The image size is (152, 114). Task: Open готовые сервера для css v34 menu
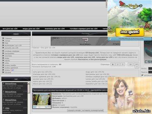point(84,29)
